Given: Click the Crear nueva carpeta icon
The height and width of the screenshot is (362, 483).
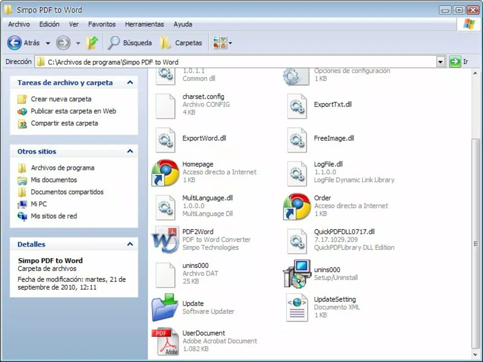Looking at the screenshot, I should tap(22, 99).
